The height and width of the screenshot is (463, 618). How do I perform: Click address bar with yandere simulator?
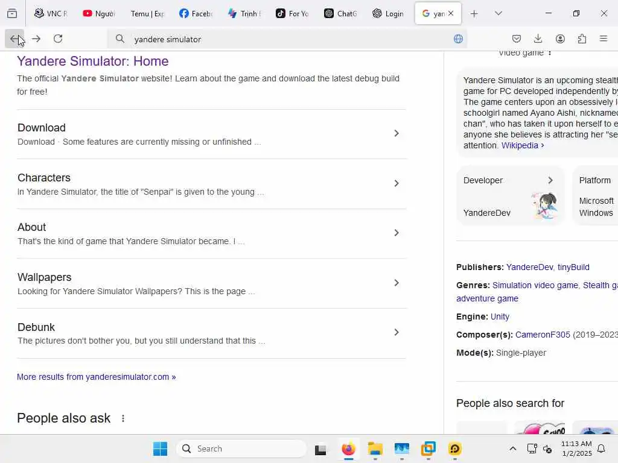(288, 39)
